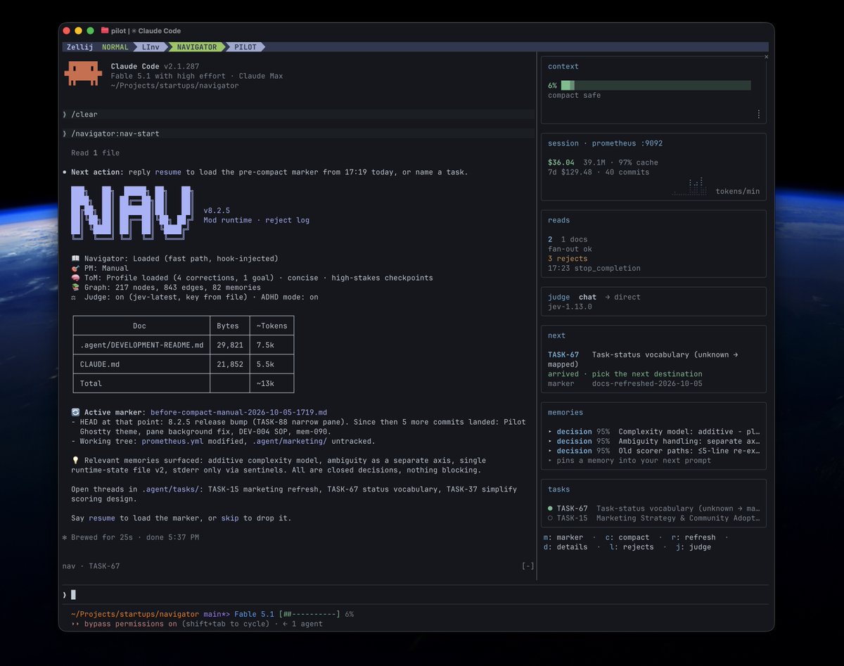
Task: Expand the Complexity model decision memory
Action: pyautogui.click(x=654, y=431)
